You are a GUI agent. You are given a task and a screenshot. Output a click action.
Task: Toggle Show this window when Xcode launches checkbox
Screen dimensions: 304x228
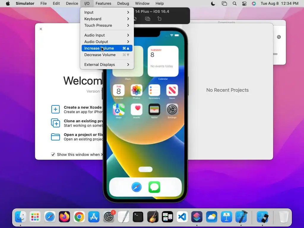pyautogui.click(x=53, y=154)
